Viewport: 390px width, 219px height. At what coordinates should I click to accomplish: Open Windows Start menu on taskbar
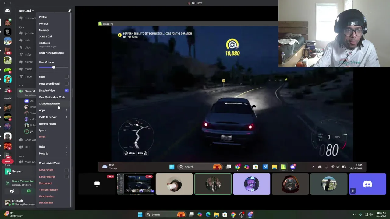pyautogui.click(x=140, y=214)
